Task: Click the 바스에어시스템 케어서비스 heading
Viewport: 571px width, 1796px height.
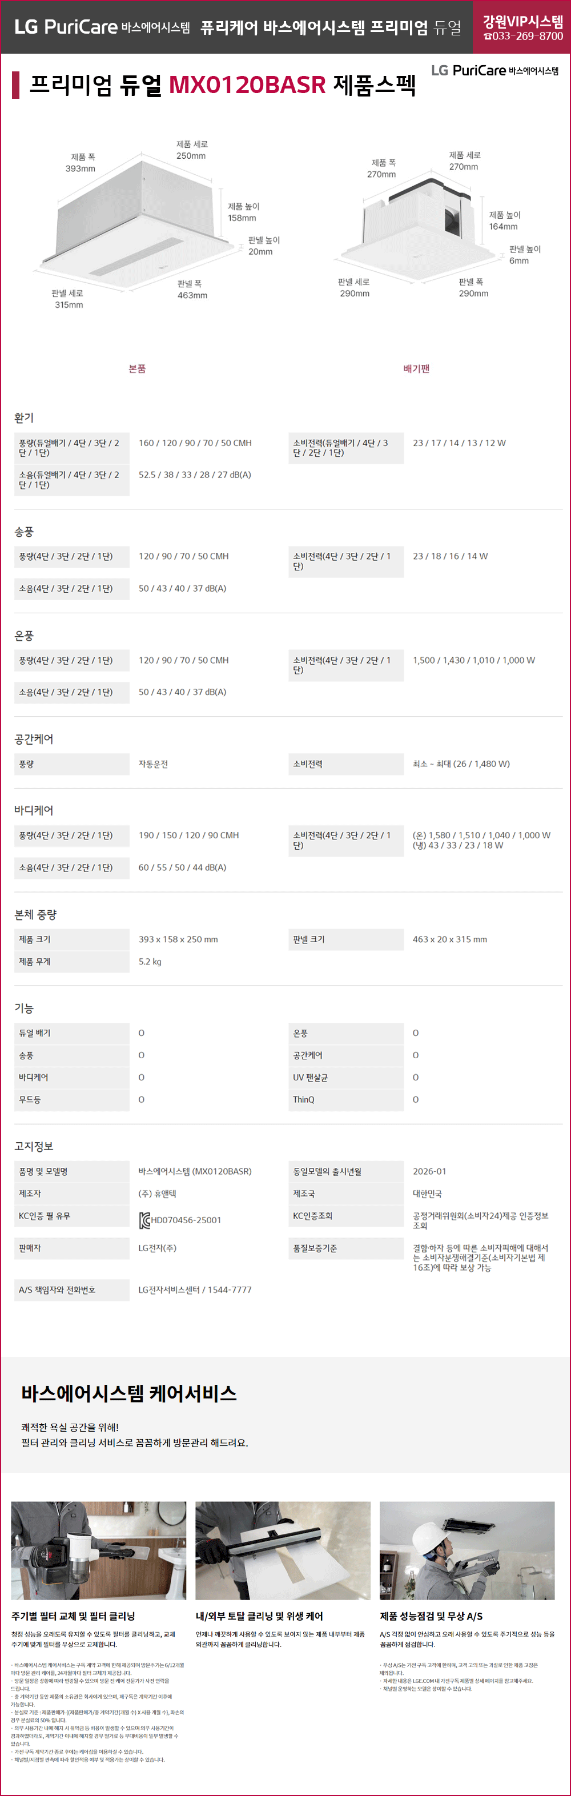Action: click(129, 1393)
